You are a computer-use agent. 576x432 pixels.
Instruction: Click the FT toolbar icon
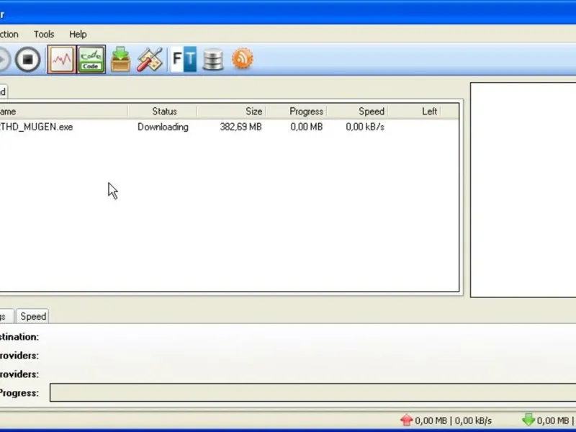tap(184, 59)
